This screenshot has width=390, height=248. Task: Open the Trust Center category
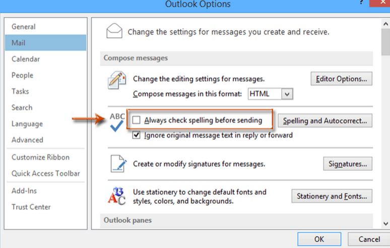click(45, 207)
